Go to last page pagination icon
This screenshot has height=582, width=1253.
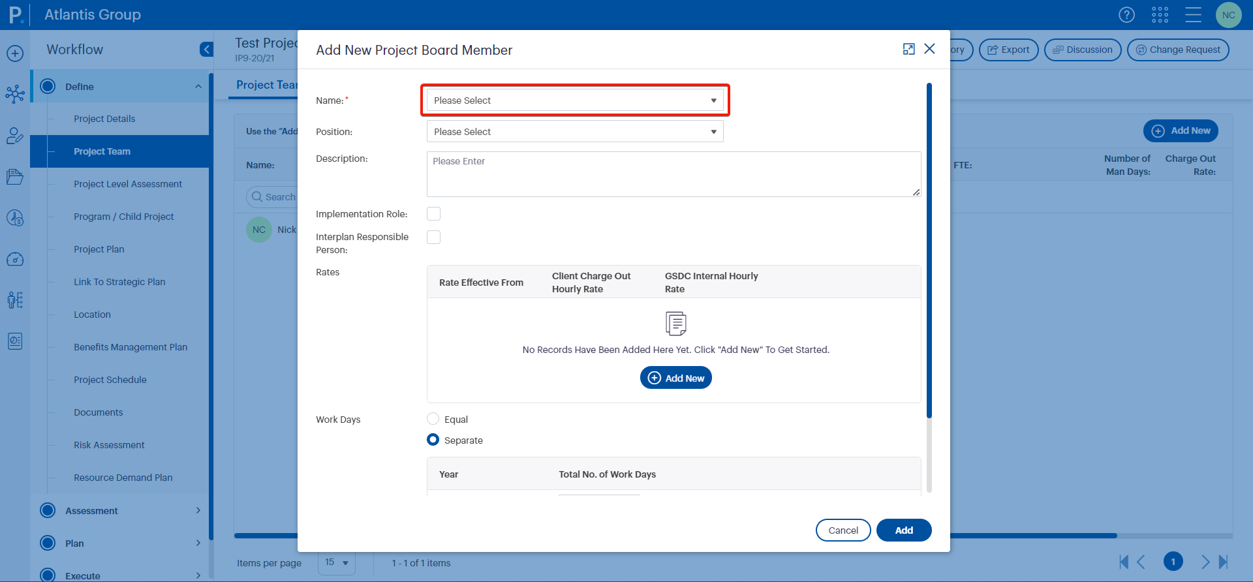click(x=1223, y=562)
